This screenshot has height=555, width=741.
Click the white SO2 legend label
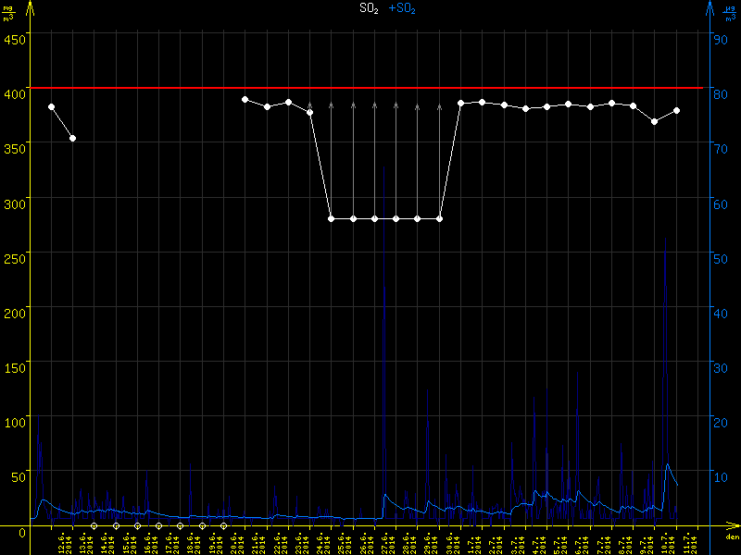pyautogui.click(x=369, y=8)
